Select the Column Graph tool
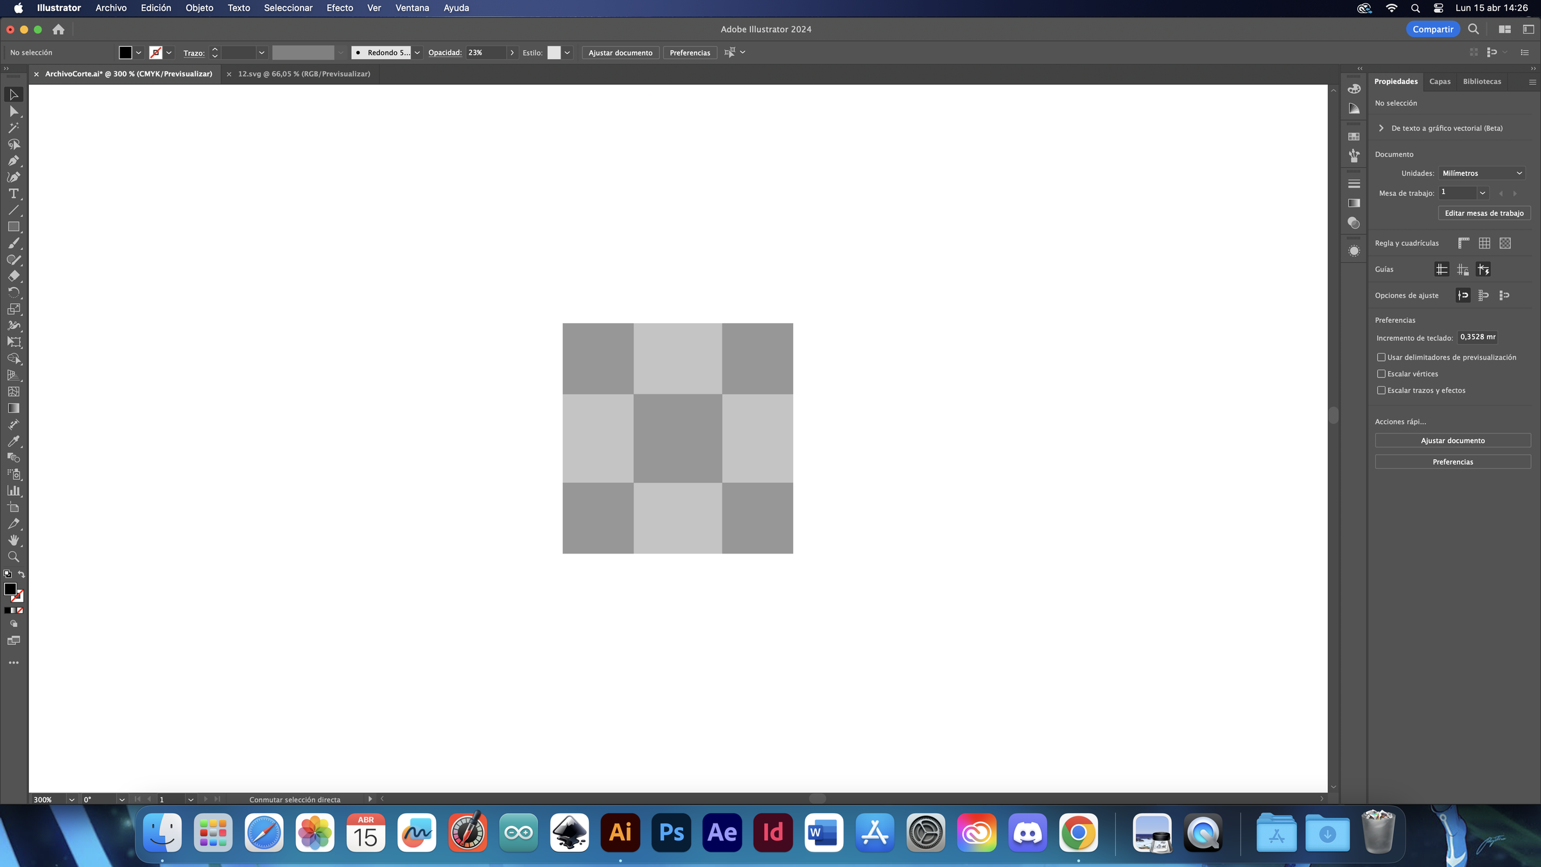Screen dimensions: 1541x867 13,491
